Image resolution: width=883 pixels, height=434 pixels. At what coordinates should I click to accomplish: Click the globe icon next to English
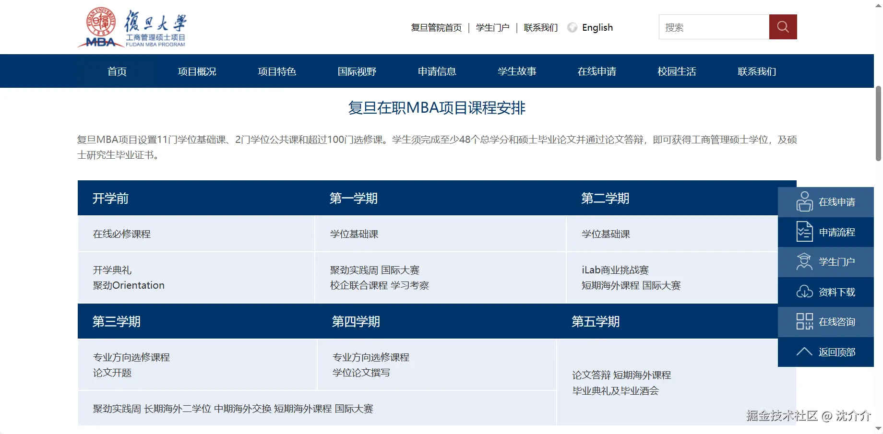point(572,27)
